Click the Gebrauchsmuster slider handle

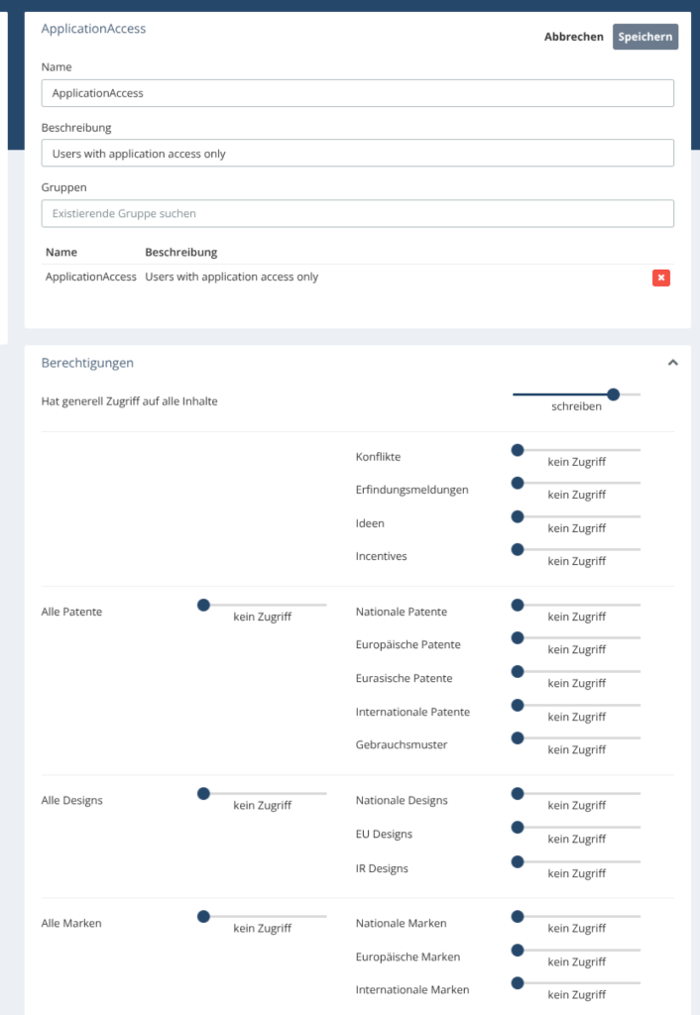518,737
